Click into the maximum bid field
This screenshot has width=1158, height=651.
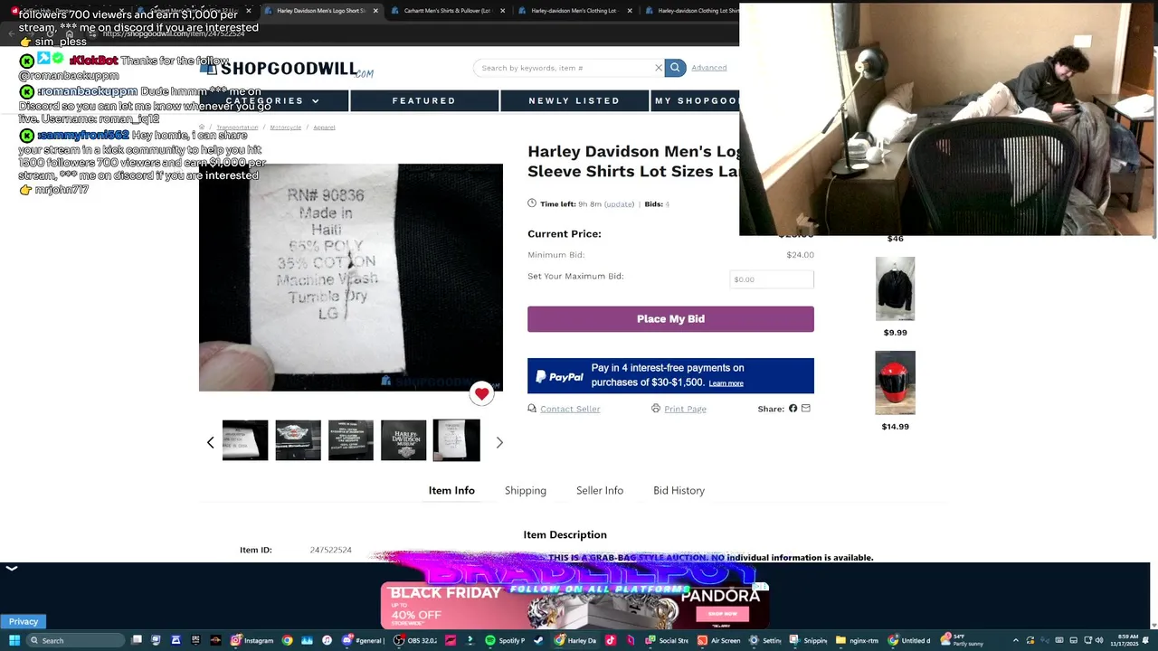[x=772, y=279]
